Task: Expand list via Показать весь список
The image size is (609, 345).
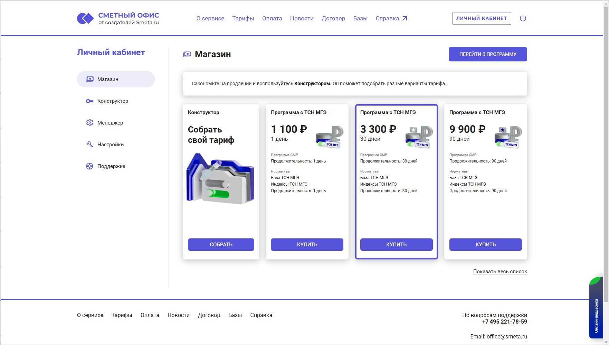Action: click(500, 272)
